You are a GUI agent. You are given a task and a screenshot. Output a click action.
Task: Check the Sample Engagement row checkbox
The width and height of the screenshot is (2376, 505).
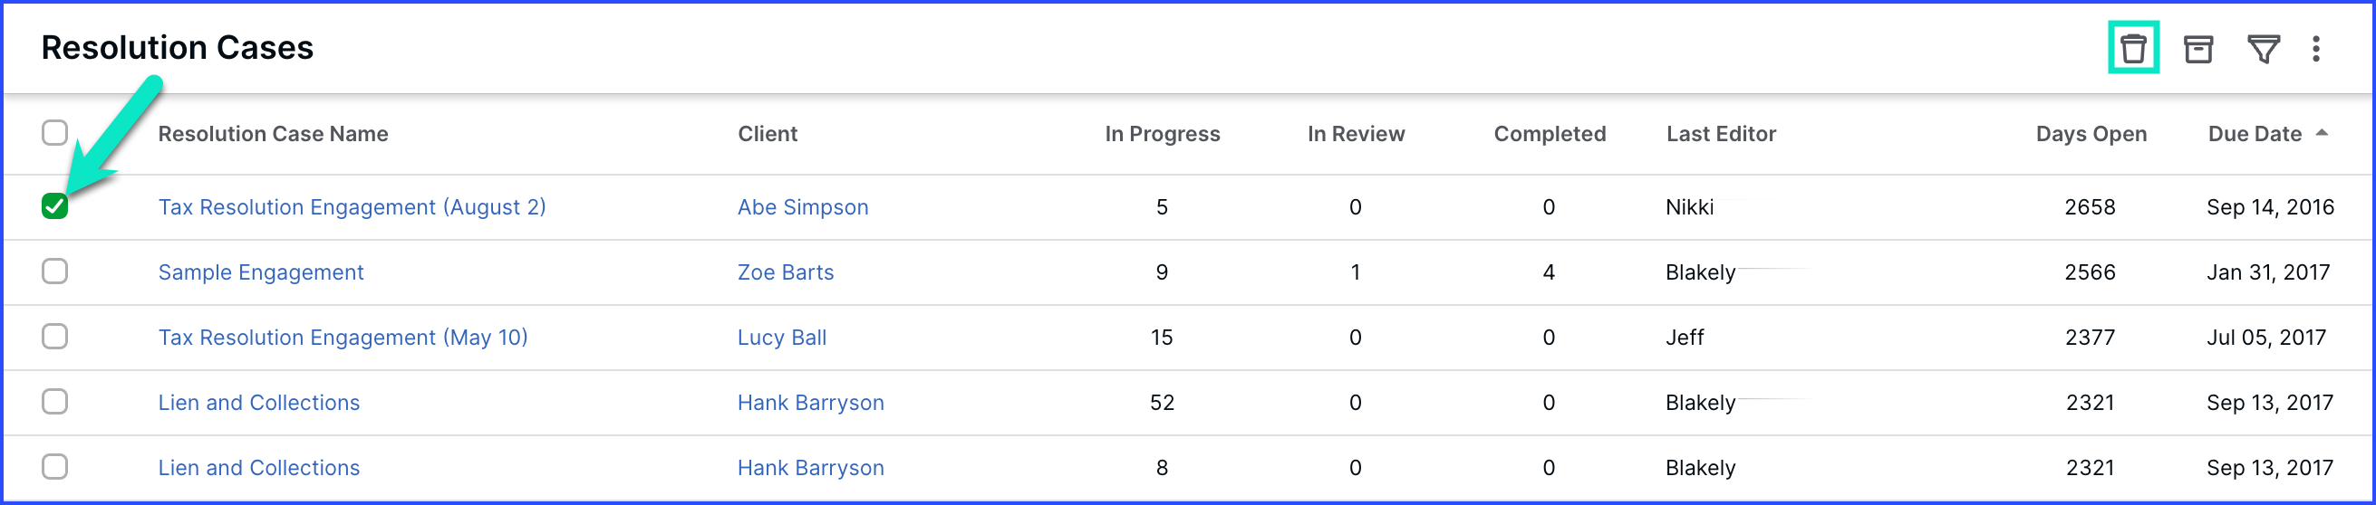pos(54,271)
